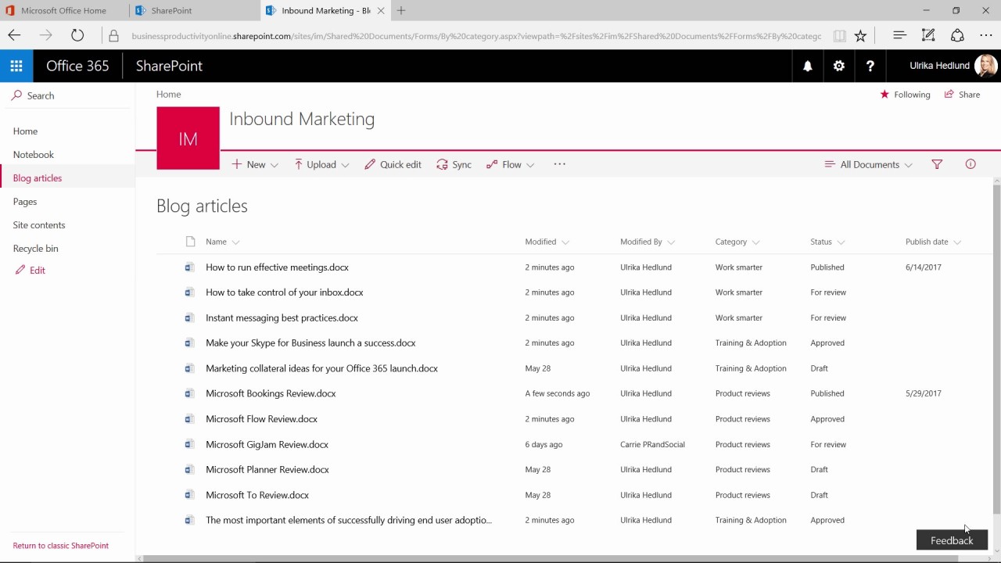Open the SharePoint settings gear

tap(839, 66)
